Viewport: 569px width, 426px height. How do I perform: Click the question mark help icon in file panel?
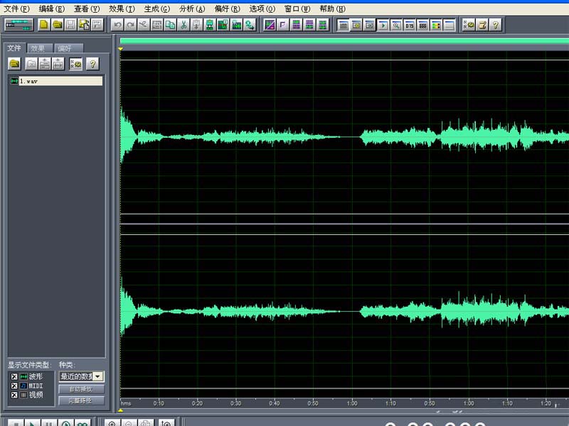tap(92, 64)
